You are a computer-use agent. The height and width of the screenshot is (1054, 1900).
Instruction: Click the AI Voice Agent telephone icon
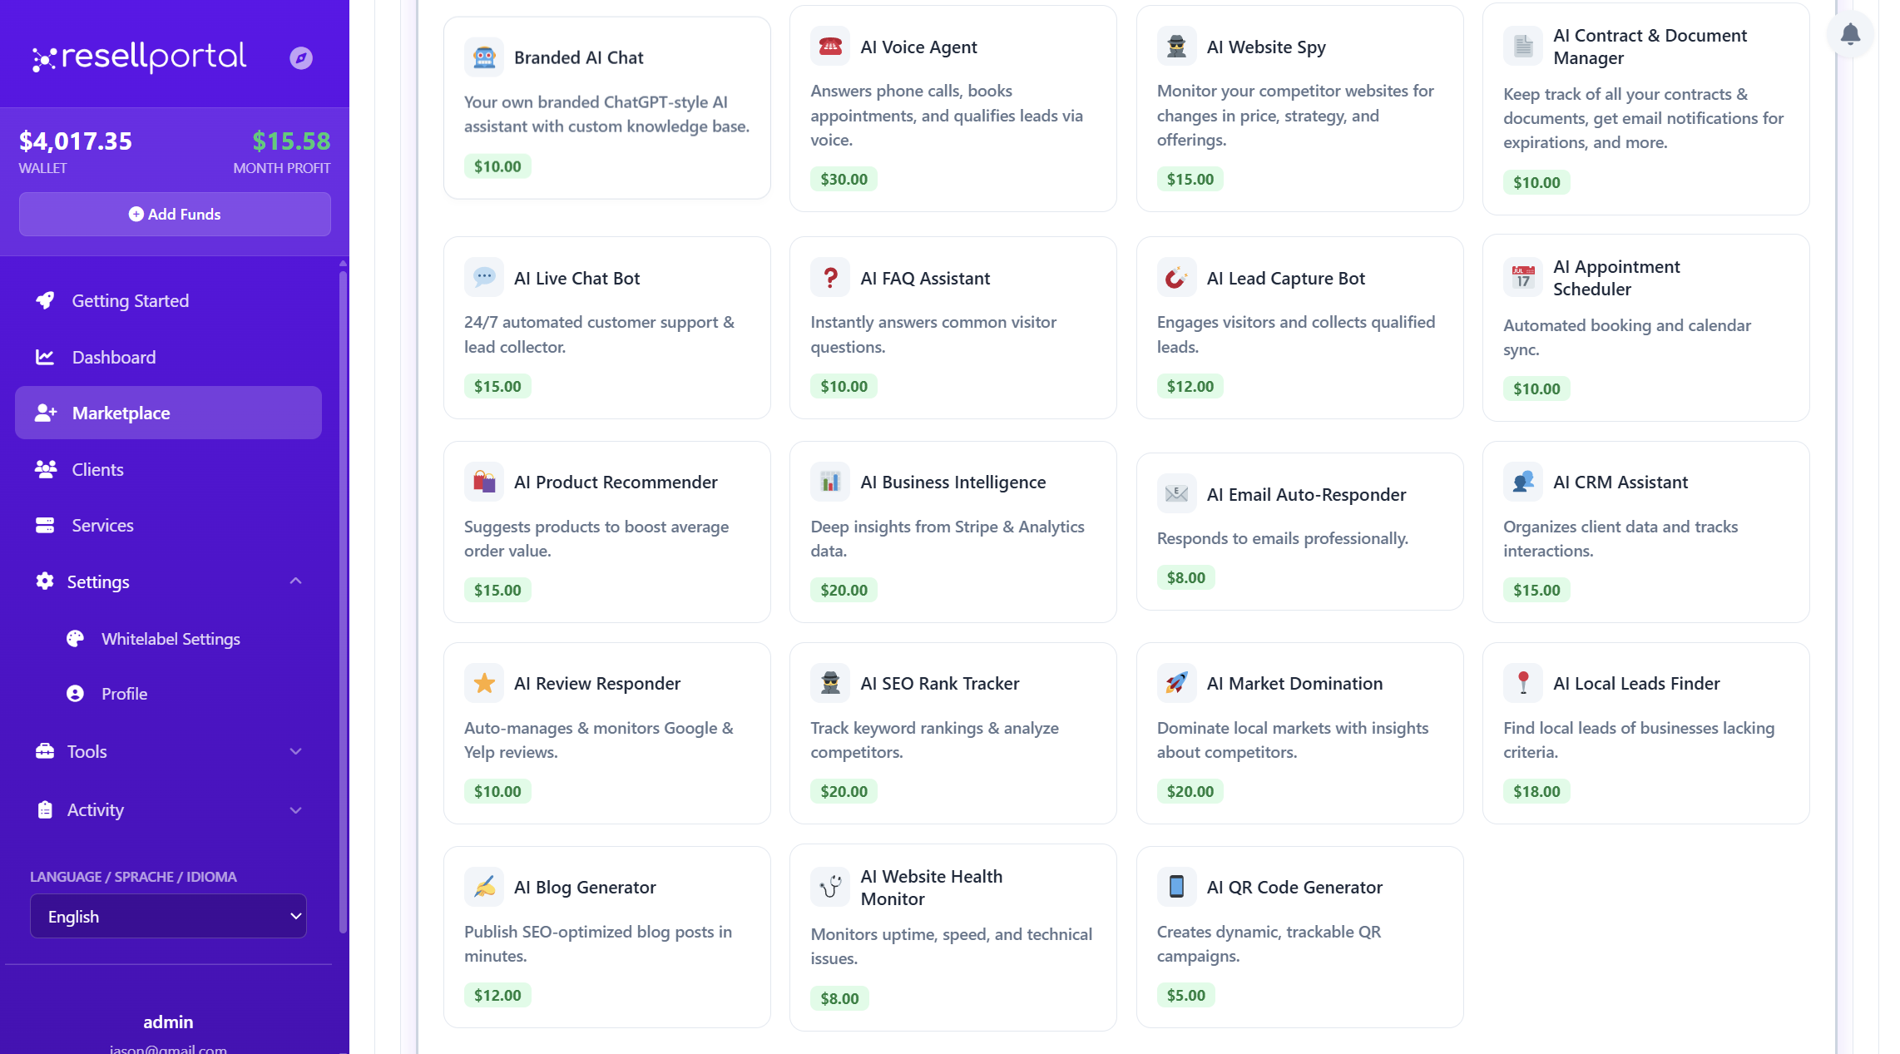click(x=830, y=46)
